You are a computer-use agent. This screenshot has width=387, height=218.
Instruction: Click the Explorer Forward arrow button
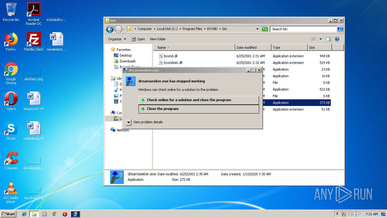[x=118, y=29]
